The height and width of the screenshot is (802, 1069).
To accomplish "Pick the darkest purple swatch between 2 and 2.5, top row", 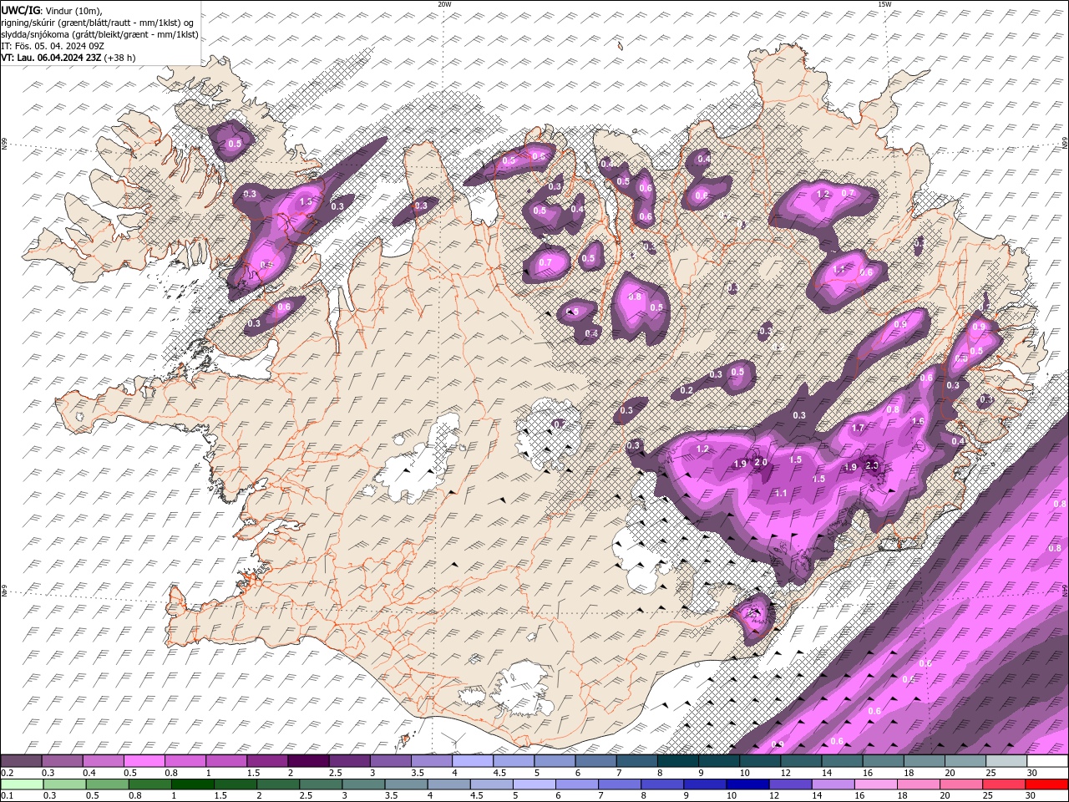I will coord(308,761).
